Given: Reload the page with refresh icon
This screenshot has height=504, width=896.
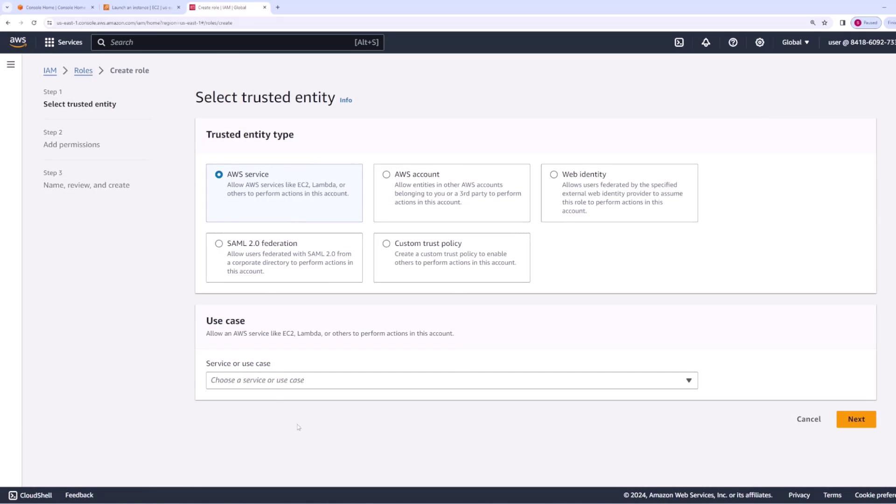Looking at the screenshot, I should tap(34, 22).
